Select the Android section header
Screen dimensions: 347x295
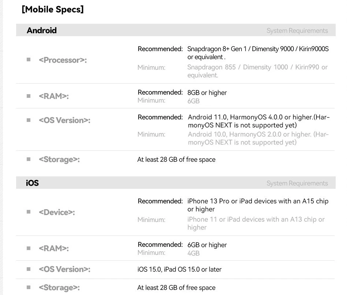42,30
